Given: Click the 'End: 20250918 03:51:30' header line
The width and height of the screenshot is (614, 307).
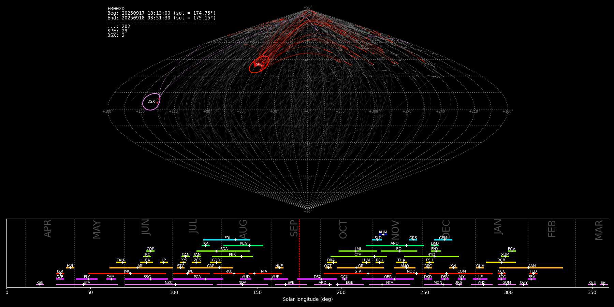Looking at the screenshot, I should [162, 18].
